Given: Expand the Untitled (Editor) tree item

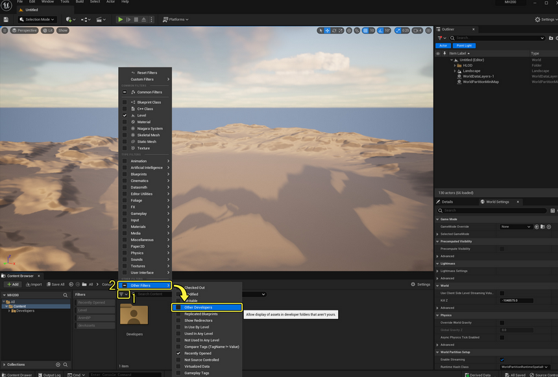Looking at the screenshot, I should pos(452,59).
